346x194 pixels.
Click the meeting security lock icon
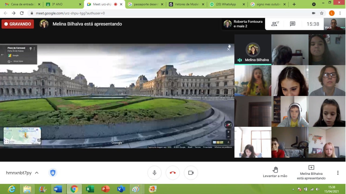53,173
